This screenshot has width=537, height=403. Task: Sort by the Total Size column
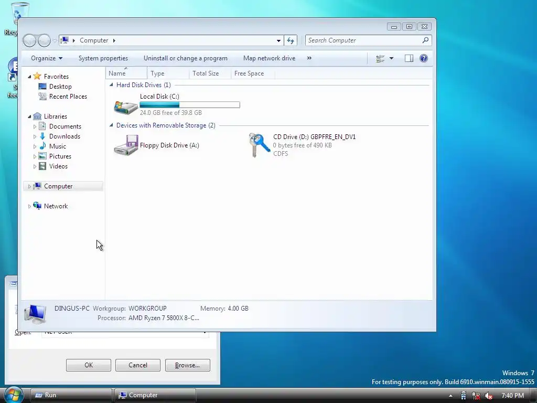pyautogui.click(x=210, y=73)
